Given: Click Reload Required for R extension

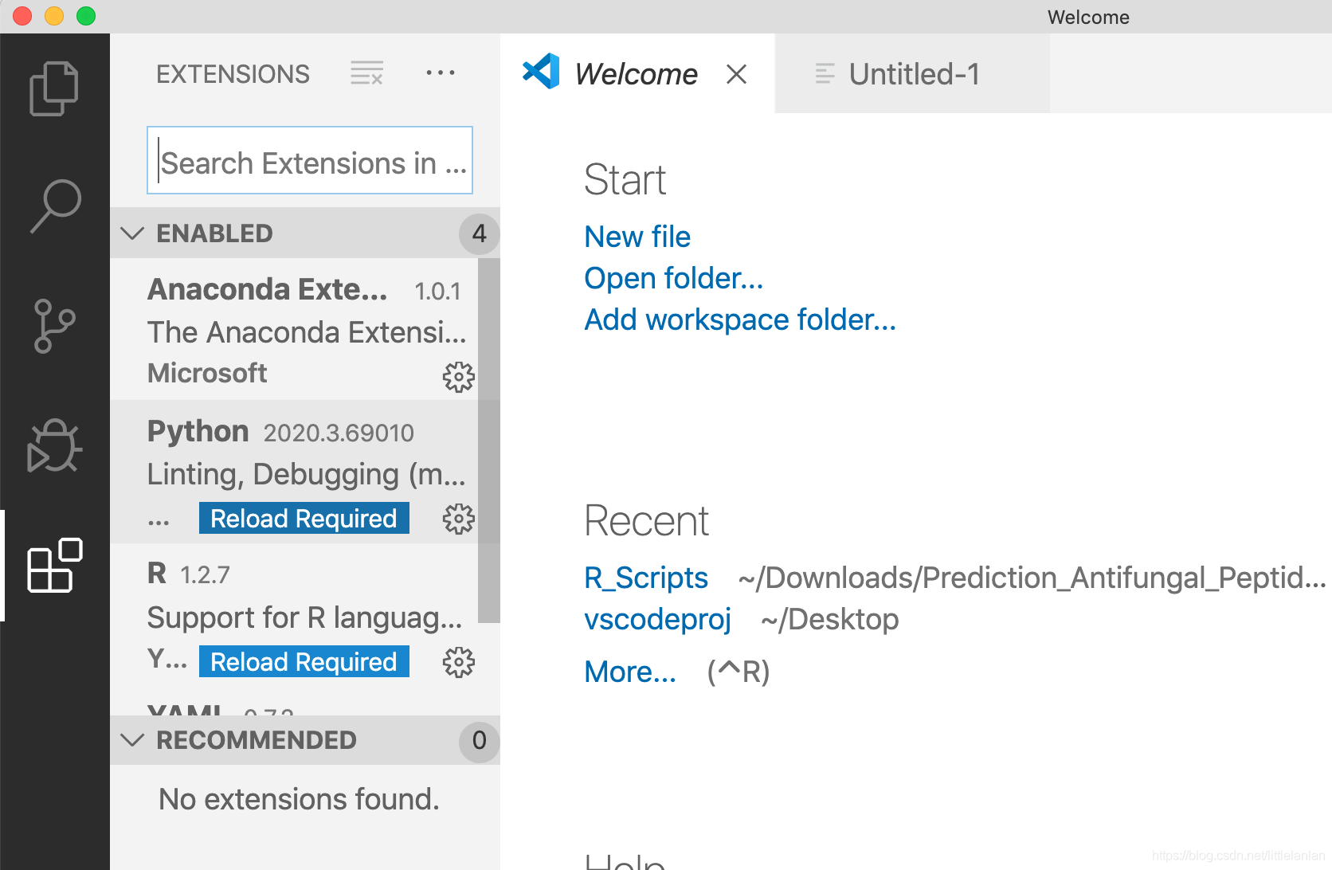Looking at the screenshot, I should point(304,662).
